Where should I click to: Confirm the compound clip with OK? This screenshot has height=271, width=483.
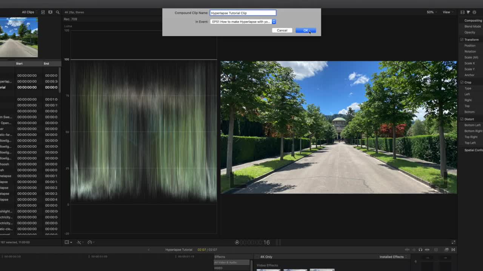click(x=306, y=30)
